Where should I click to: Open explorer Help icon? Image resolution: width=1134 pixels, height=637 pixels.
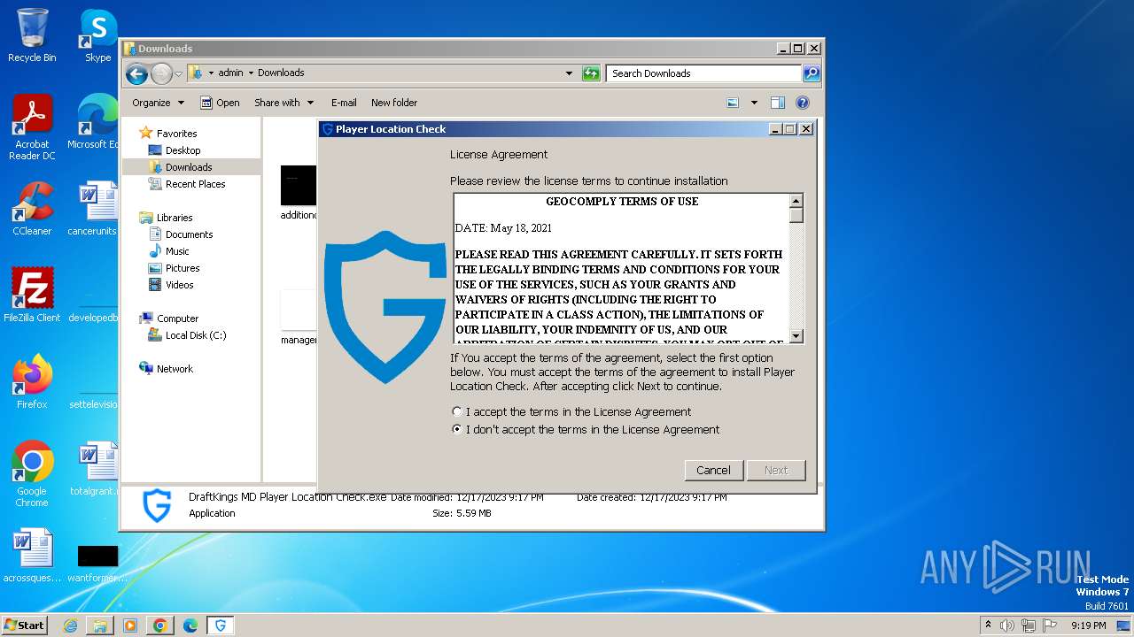(803, 103)
